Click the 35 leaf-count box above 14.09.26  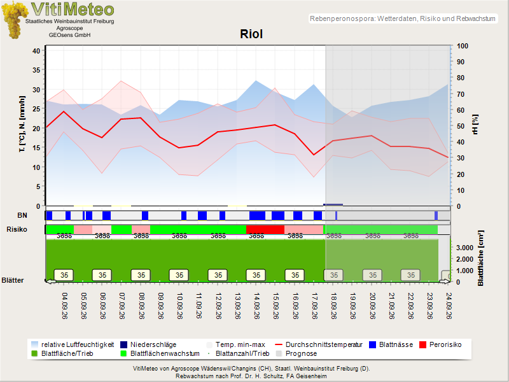pyautogui.click(x=256, y=275)
